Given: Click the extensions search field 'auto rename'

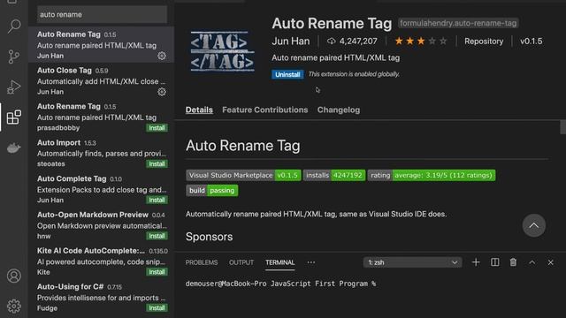Looking at the screenshot, I should pos(103,15).
